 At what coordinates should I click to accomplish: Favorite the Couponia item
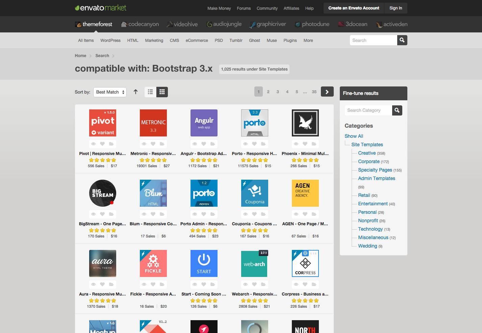tap(254, 214)
